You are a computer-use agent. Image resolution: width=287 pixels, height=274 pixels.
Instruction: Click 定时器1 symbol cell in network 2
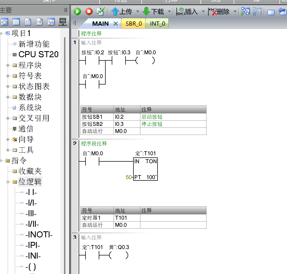click(97, 218)
